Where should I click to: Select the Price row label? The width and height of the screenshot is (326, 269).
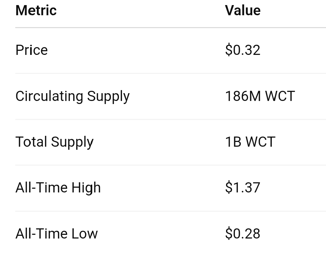pyautogui.click(x=32, y=50)
